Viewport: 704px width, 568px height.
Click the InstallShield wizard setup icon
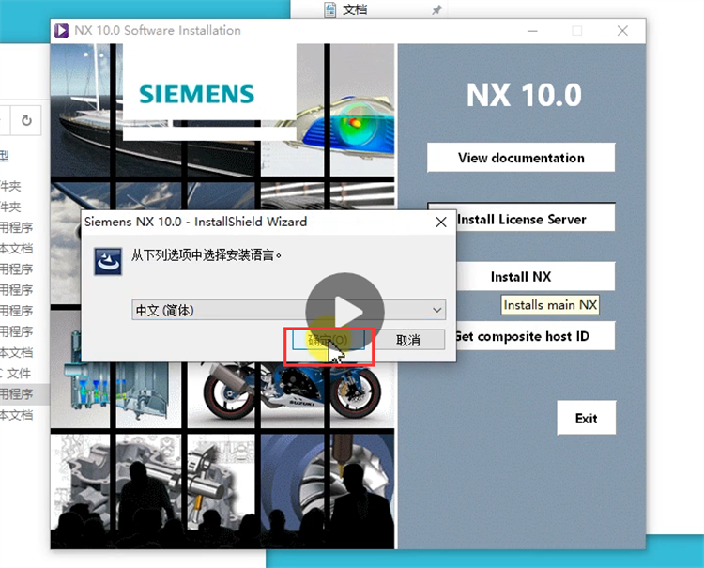tap(108, 261)
